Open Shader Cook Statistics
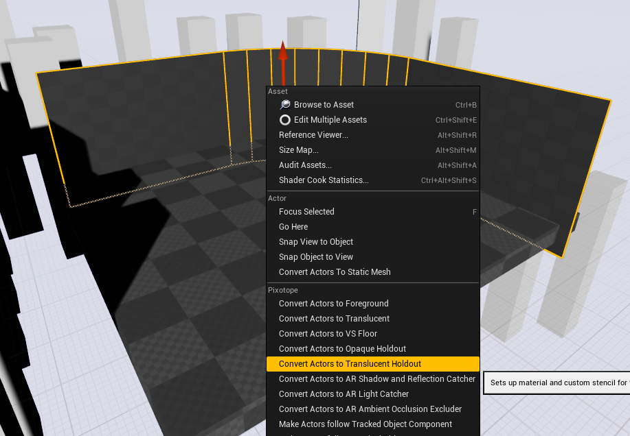Image resolution: width=630 pixels, height=436 pixels. tap(324, 180)
